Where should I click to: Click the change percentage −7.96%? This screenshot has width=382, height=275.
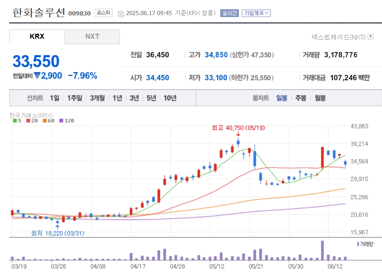[83, 76]
